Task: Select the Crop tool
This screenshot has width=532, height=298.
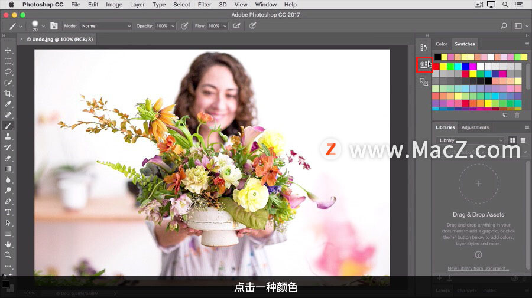Action: coord(8,93)
